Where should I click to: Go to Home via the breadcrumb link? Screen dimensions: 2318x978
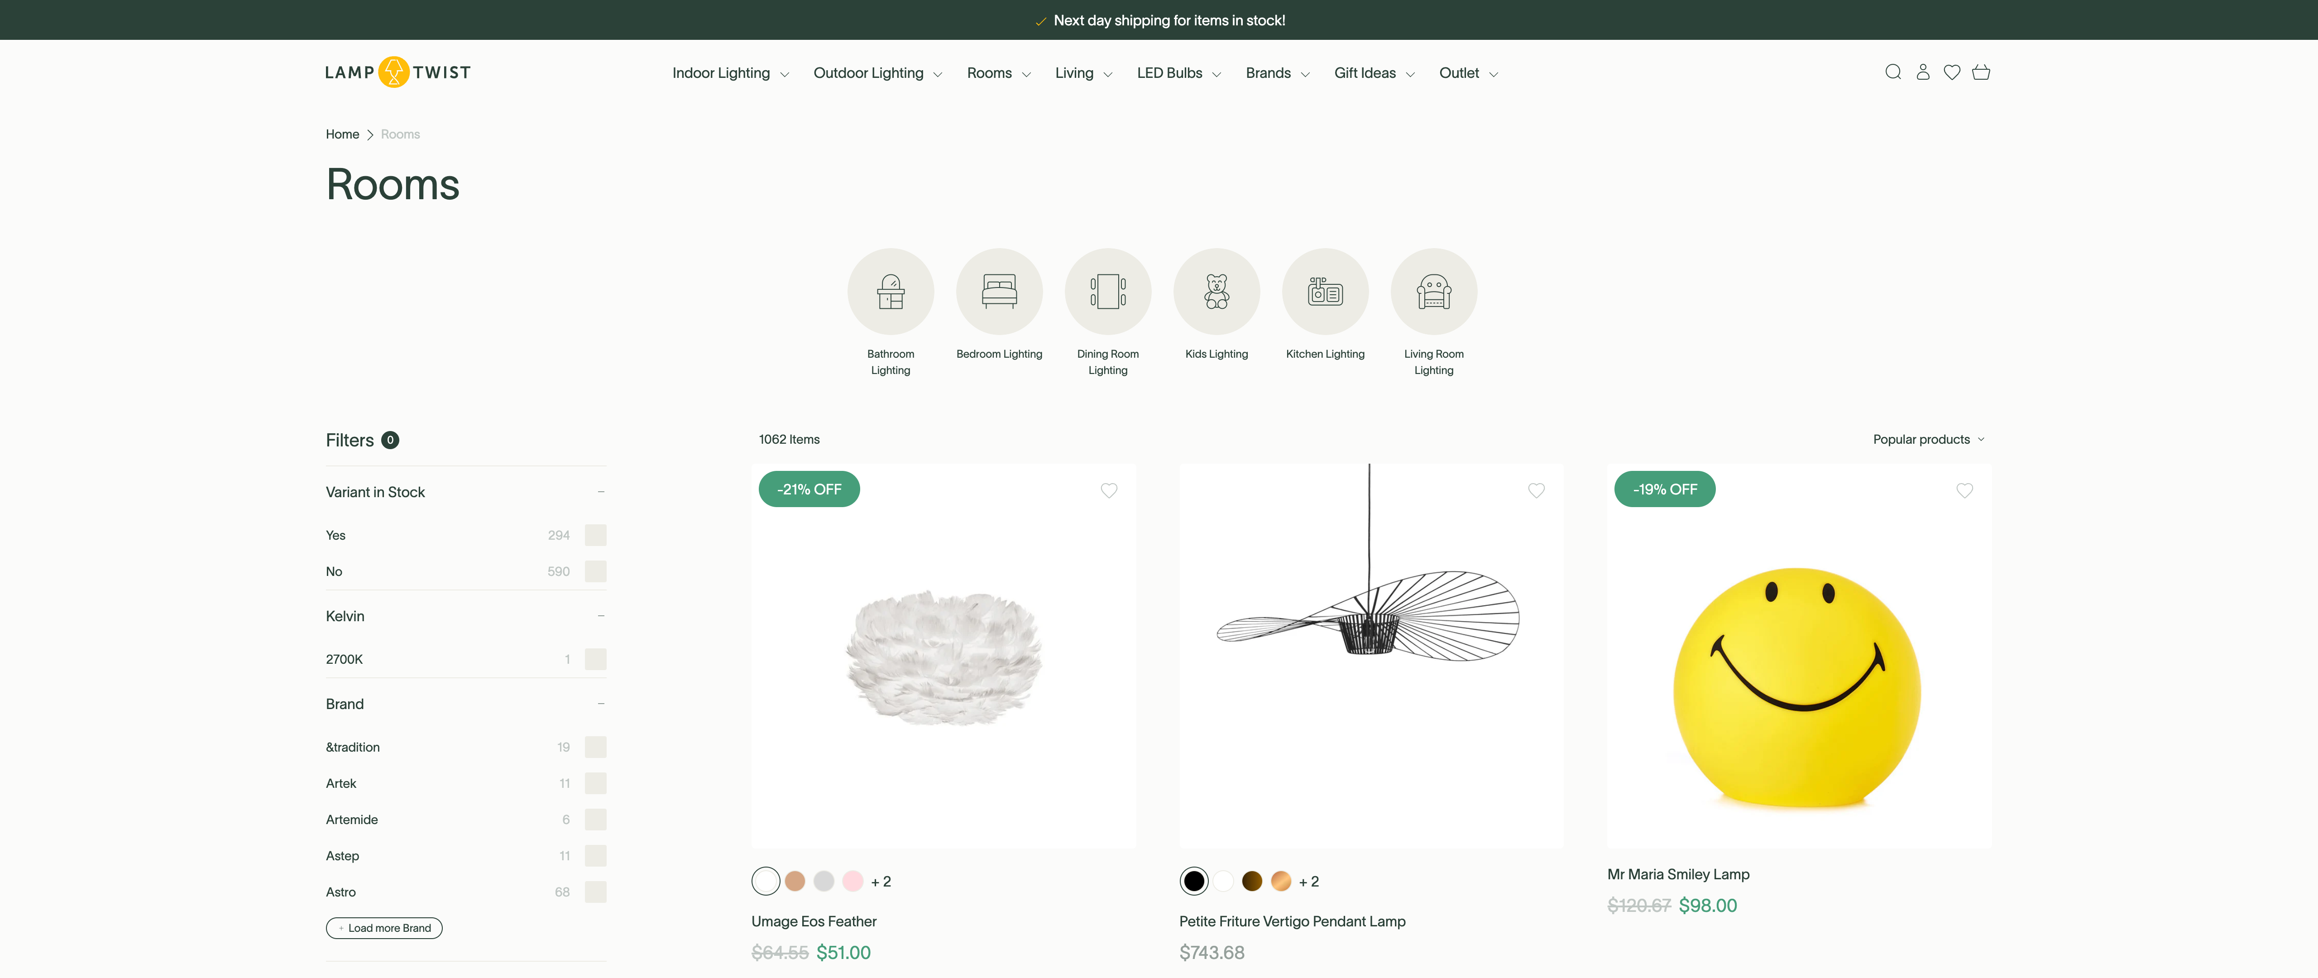coord(342,134)
